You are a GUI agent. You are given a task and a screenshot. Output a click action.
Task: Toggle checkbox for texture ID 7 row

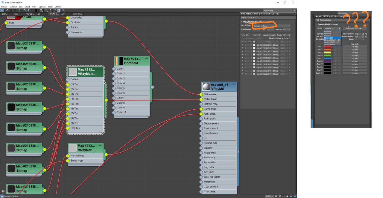[x=242, y=64]
